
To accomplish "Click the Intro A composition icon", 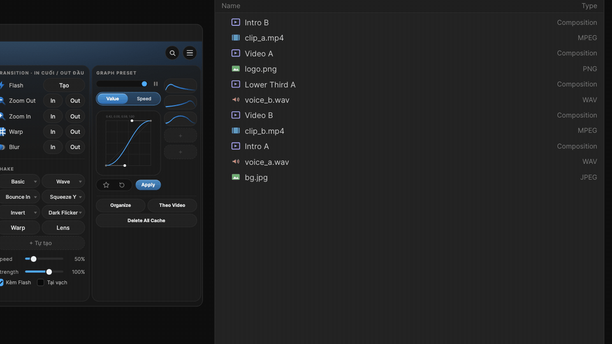I will 235,146.
